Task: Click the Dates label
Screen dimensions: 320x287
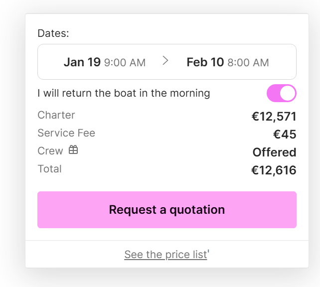Action: click(53, 33)
